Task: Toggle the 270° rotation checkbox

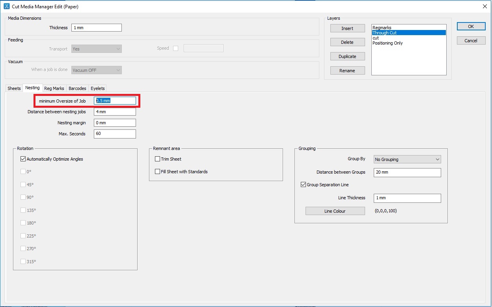Action: [23, 248]
